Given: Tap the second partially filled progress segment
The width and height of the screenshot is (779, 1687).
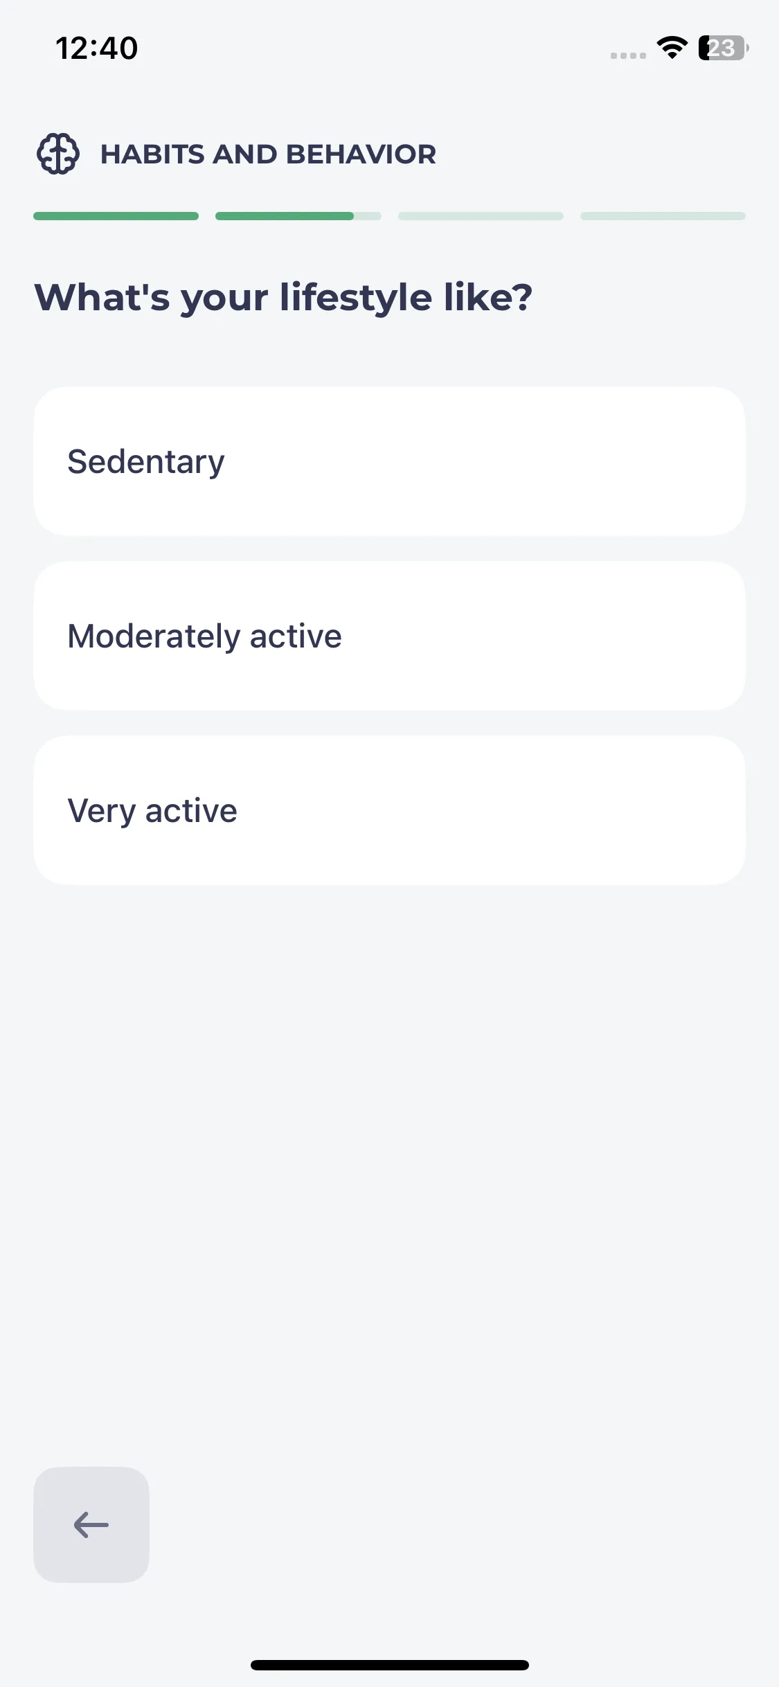Looking at the screenshot, I should coord(298,216).
